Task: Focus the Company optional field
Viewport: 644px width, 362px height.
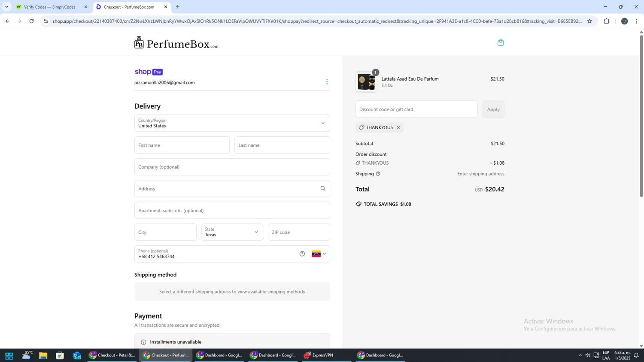Action: 232,167
